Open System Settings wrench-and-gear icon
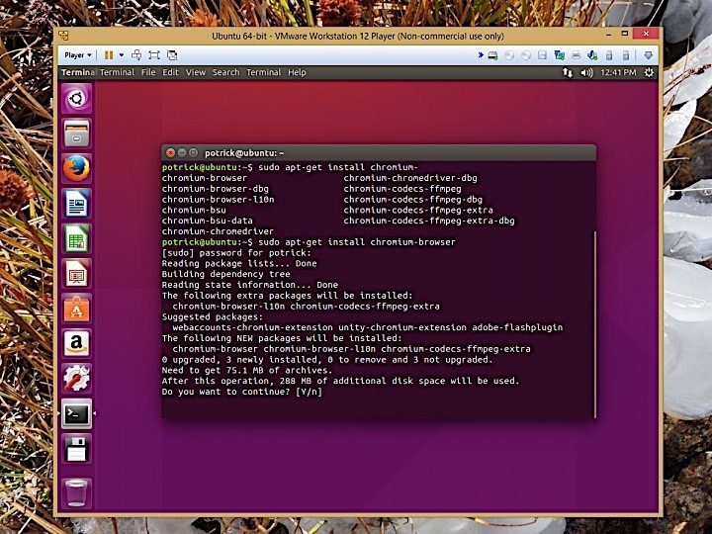Image resolution: width=712 pixels, height=534 pixels. [76, 378]
